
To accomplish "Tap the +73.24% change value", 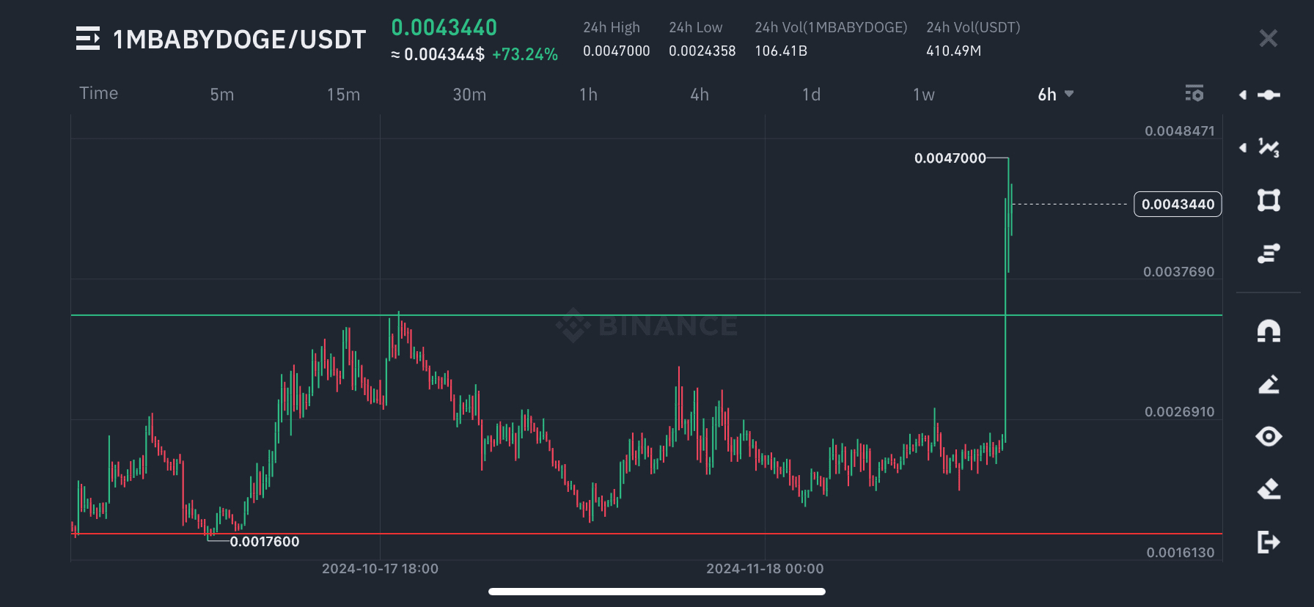I will [x=525, y=55].
